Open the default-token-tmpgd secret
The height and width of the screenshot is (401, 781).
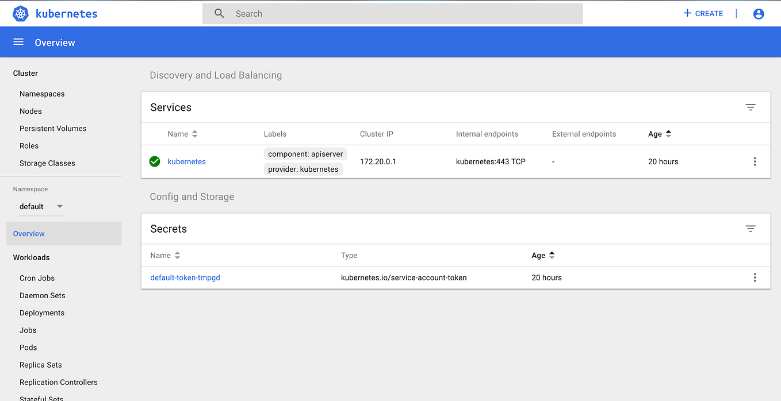coord(185,277)
